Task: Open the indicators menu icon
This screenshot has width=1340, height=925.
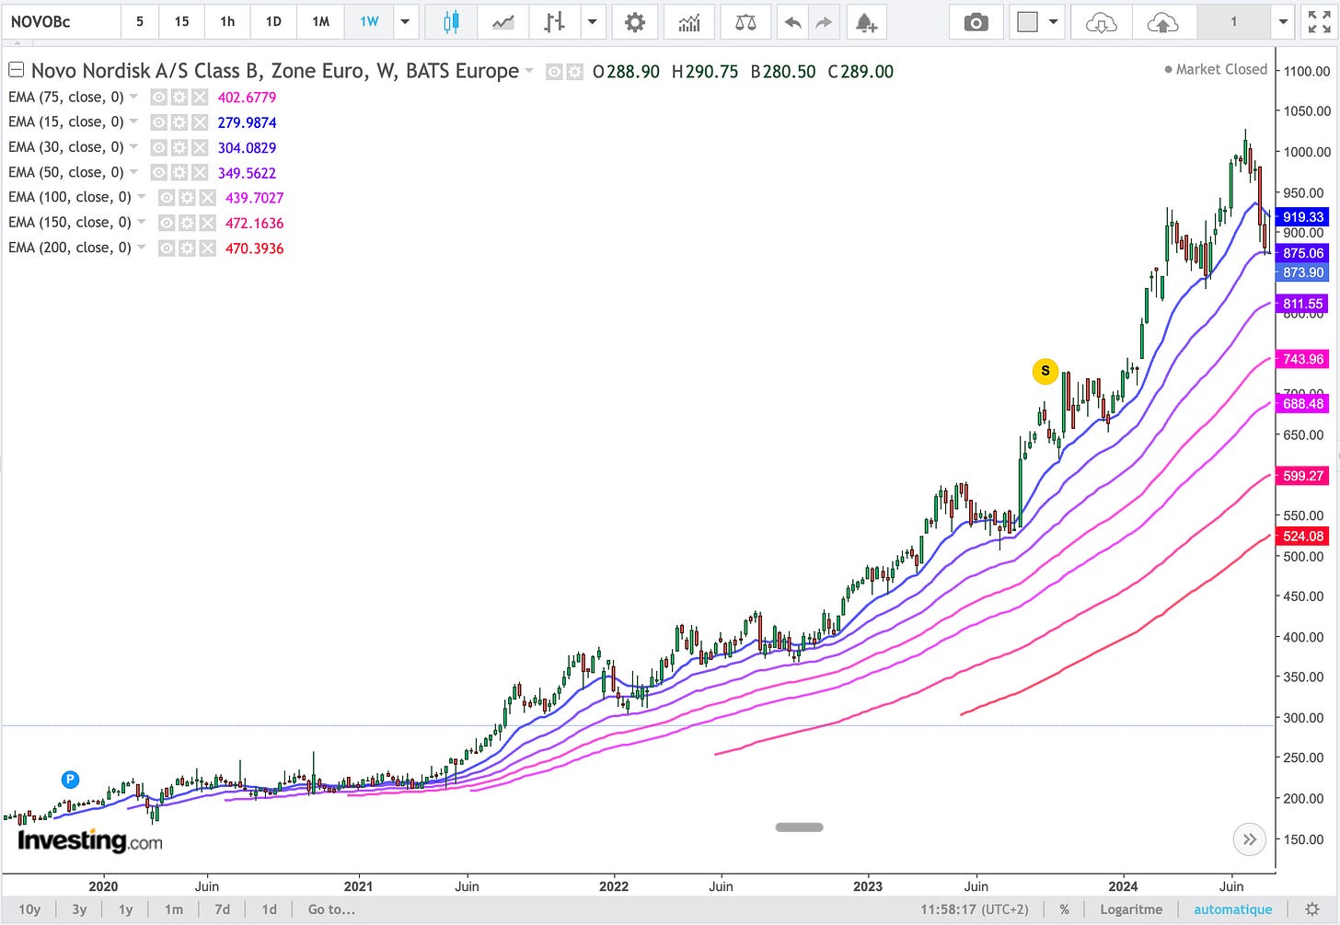Action: point(689,22)
